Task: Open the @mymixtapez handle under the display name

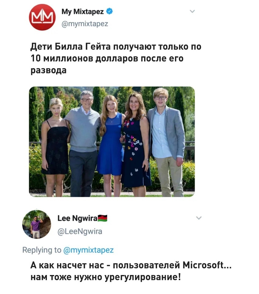Action: point(85,24)
